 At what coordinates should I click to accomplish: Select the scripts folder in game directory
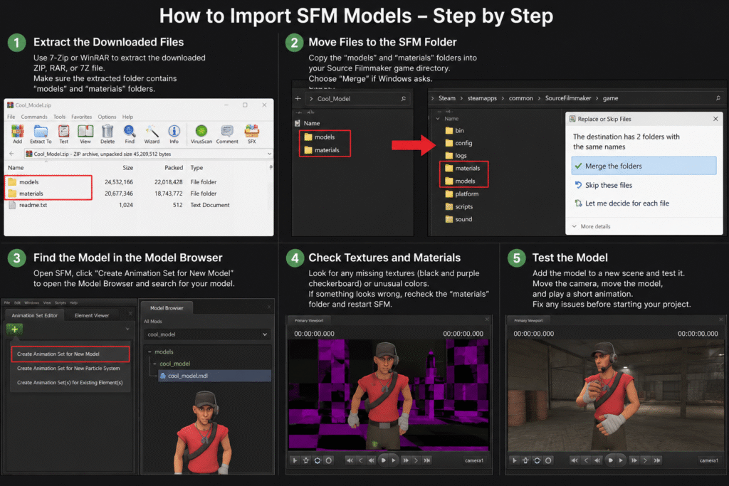459,207
